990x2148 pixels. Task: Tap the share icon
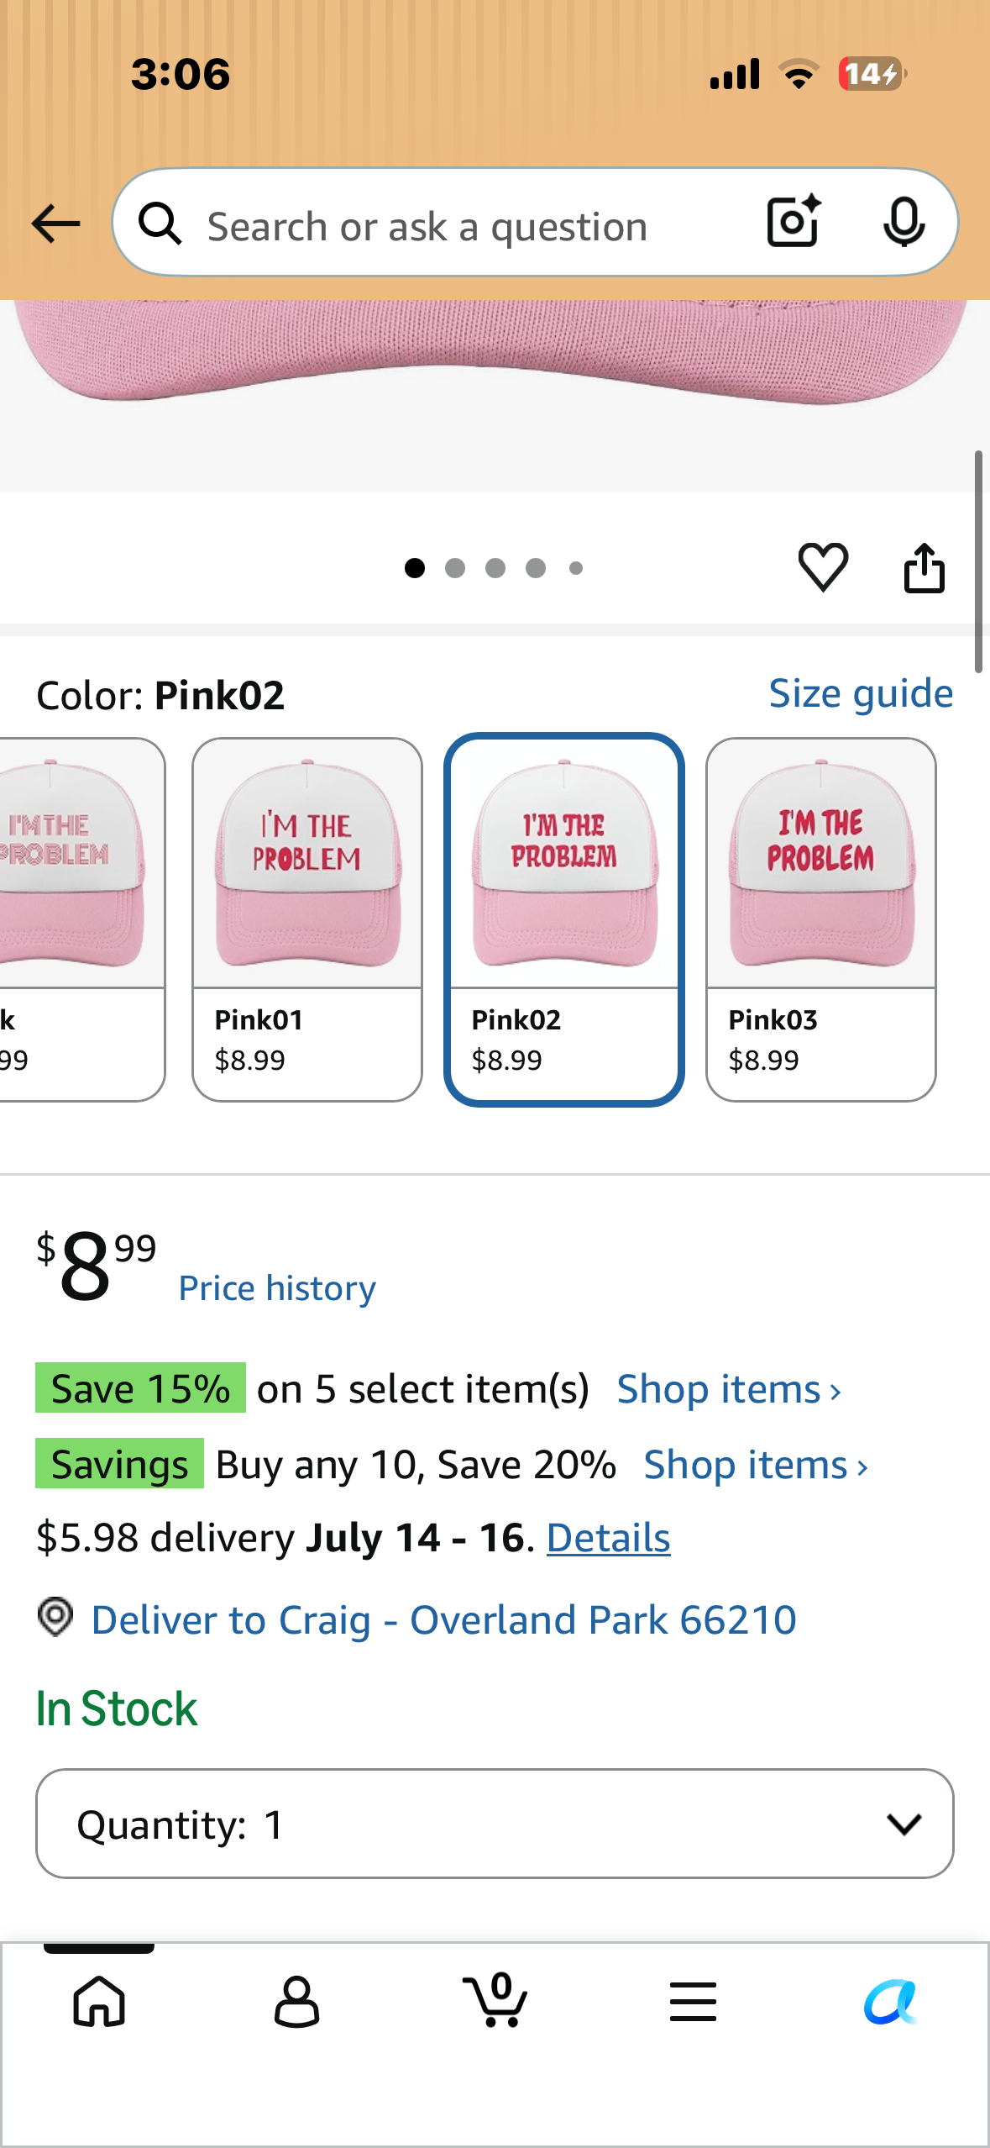(925, 568)
